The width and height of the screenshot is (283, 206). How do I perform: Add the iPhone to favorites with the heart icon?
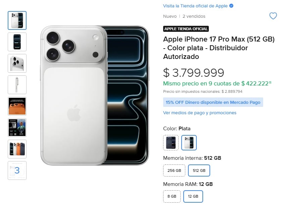click(x=273, y=16)
